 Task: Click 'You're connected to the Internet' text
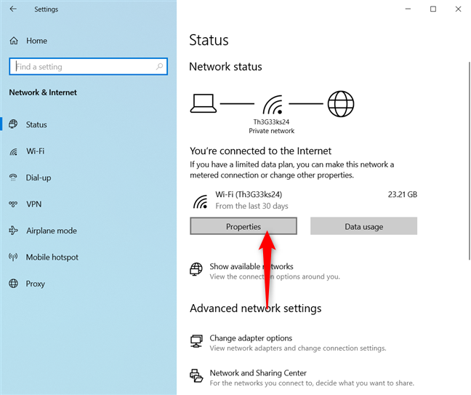(x=261, y=151)
